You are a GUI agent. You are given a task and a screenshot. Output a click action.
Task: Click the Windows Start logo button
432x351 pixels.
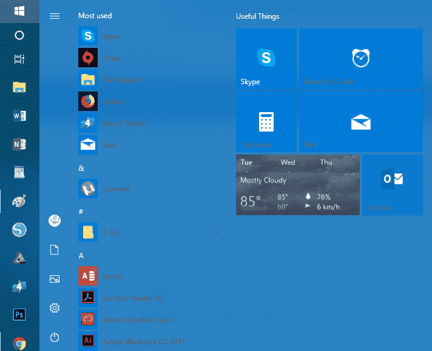coord(19,12)
